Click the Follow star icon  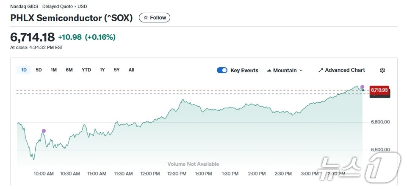pyautogui.click(x=146, y=18)
